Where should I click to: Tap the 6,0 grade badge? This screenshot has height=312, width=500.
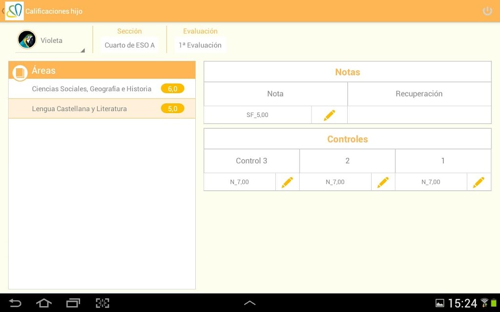[x=172, y=89]
